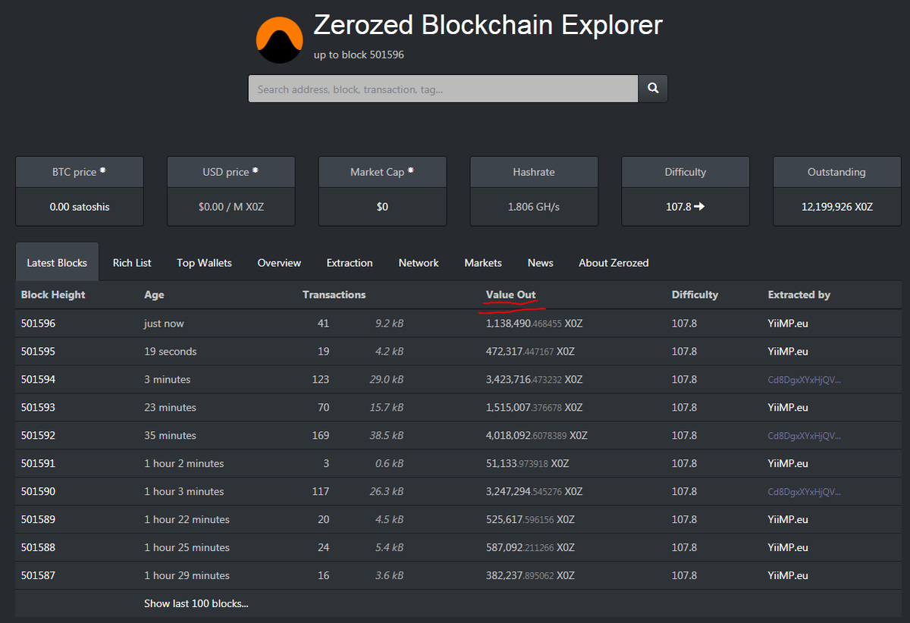Switch to the Rich List tab
The height and width of the screenshot is (623, 910).
pyautogui.click(x=131, y=262)
